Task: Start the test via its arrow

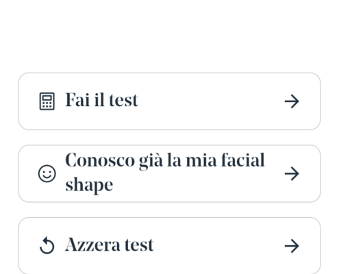Action: (x=292, y=101)
